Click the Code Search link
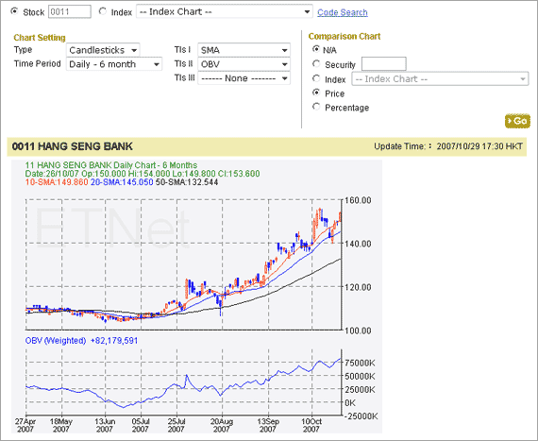The height and width of the screenshot is (441, 538). (x=343, y=12)
